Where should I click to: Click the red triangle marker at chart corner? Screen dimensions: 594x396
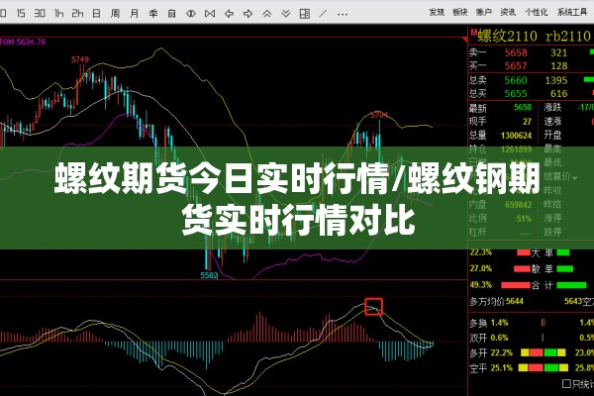click(x=465, y=39)
